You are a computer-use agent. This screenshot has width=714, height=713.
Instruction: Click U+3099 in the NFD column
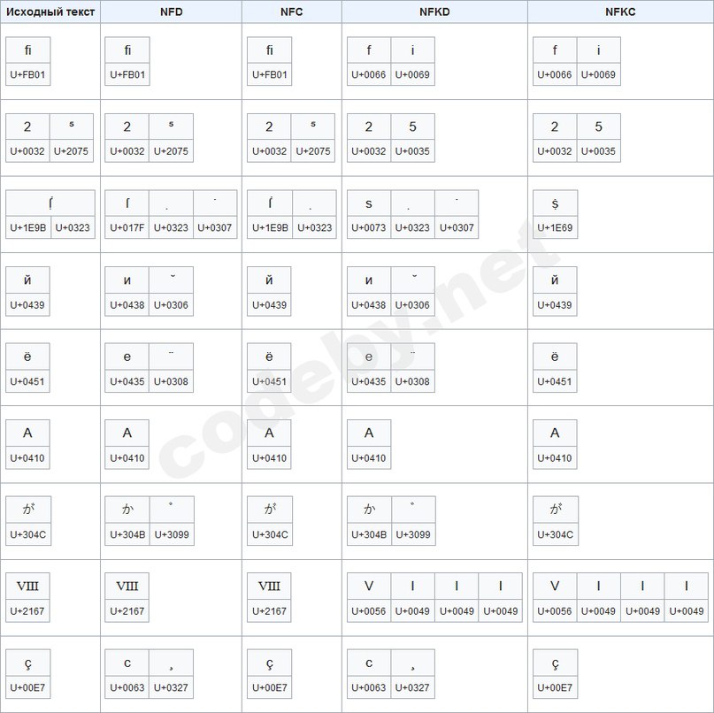tap(172, 534)
